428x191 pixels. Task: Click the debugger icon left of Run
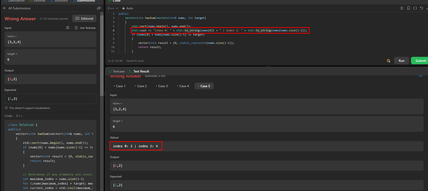pyautogui.click(x=389, y=61)
